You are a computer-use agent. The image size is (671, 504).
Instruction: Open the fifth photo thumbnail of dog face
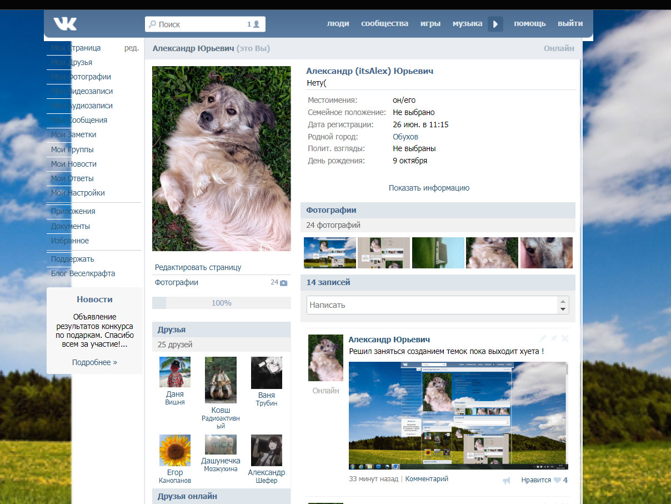(x=547, y=253)
